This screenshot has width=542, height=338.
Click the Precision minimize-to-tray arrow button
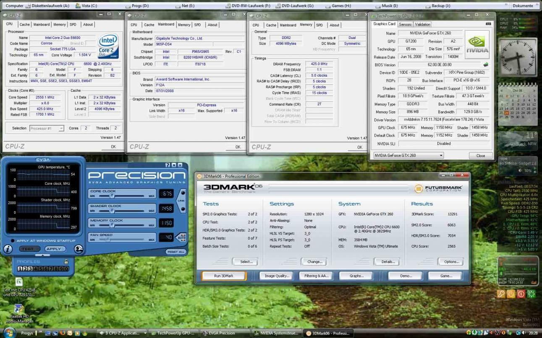coord(174,165)
